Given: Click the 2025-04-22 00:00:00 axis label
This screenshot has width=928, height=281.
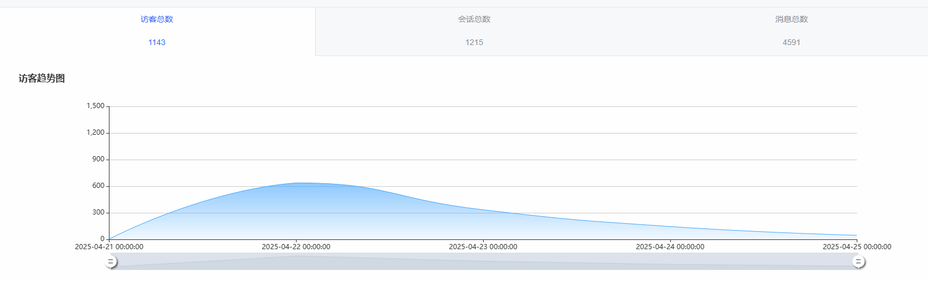Looking at the screenshot, I should click(x=296, y=247).
